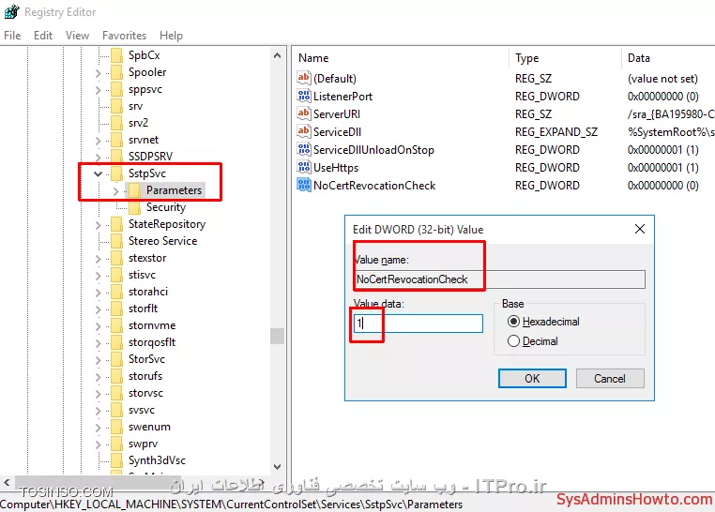Confirm the DWORD edit with OK
715x512 pixels.
tap(532, 379)
